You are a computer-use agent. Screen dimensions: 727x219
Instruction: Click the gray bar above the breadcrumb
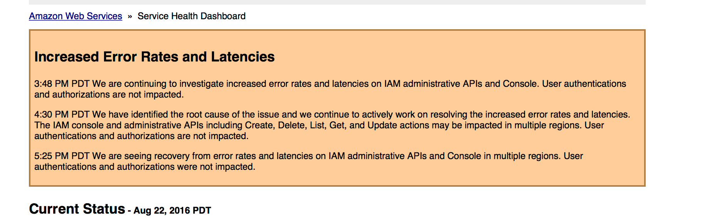pos(337,2)
